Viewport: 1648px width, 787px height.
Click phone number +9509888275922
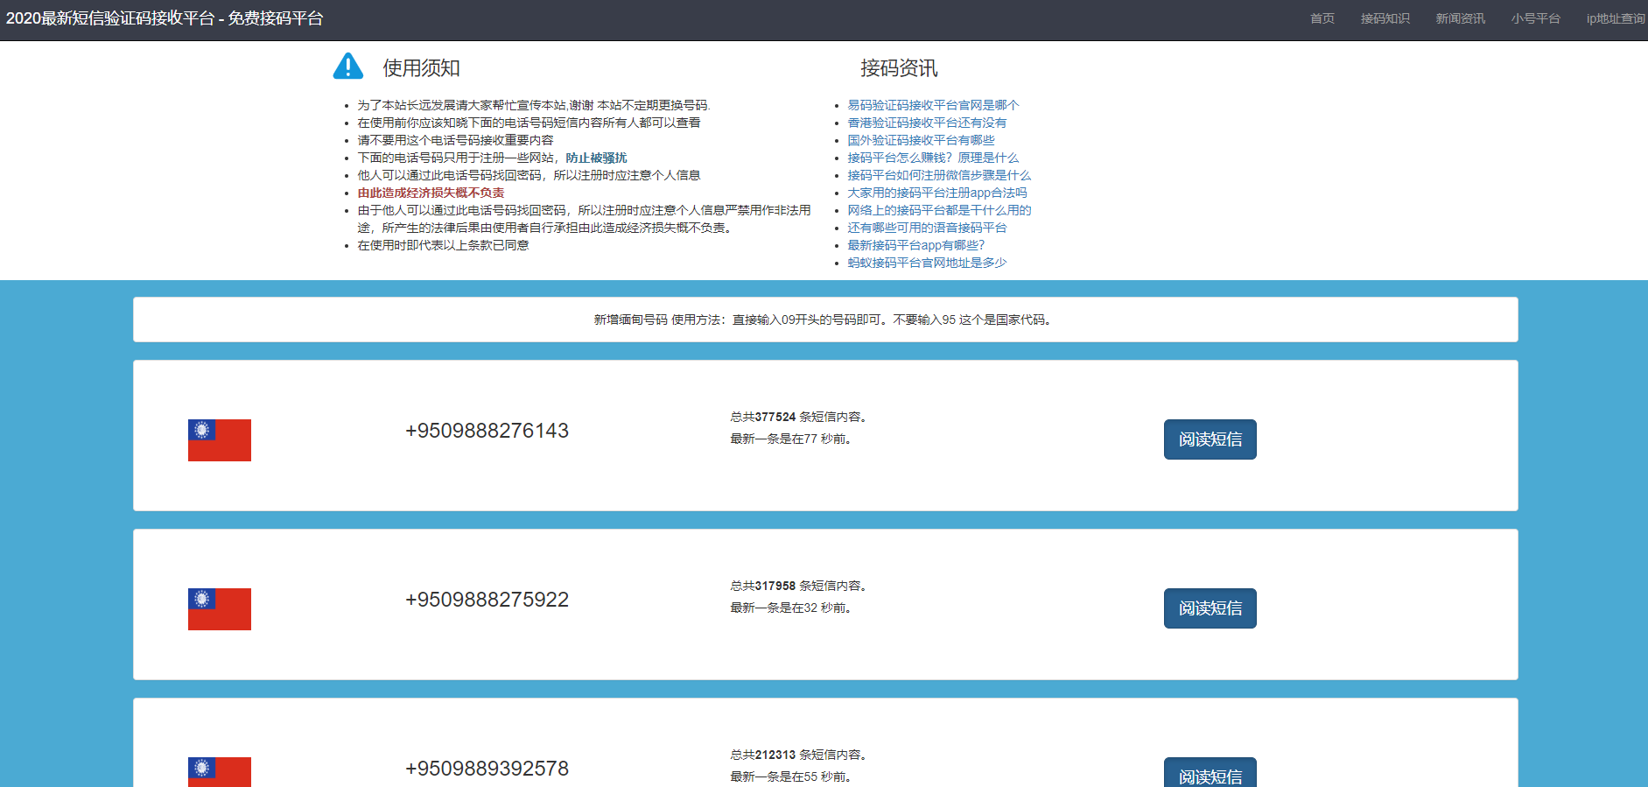point(487,600)
